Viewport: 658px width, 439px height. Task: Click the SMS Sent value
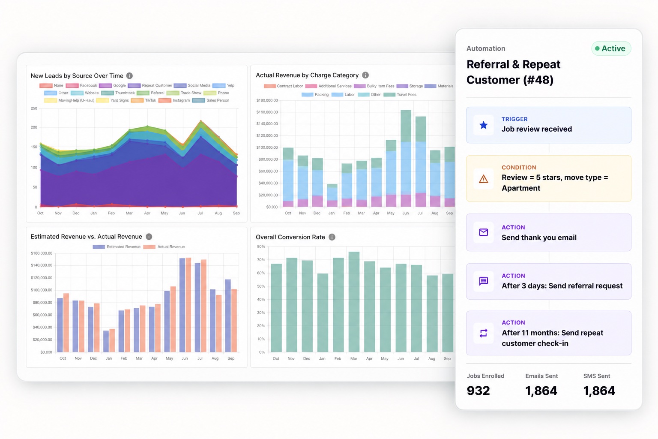(599, 391)
